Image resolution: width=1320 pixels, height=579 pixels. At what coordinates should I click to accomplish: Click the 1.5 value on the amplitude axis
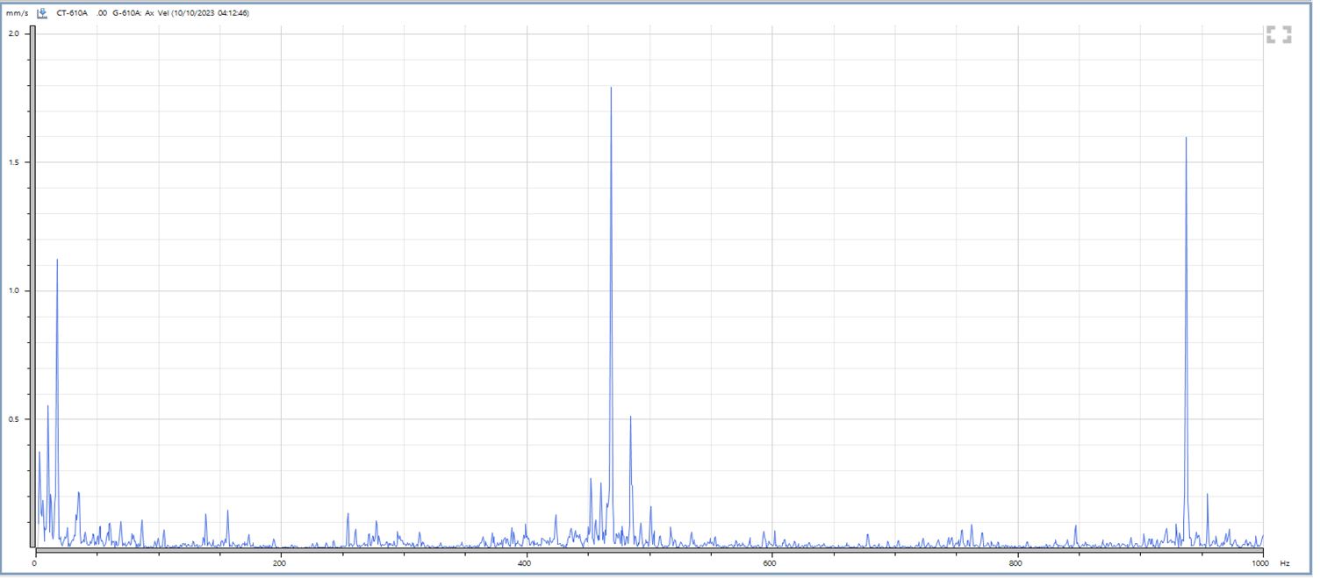pyautogui.click(x=14, y=162)
